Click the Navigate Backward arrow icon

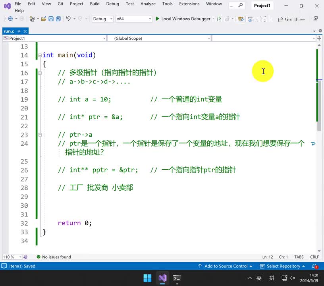[10, 19]
